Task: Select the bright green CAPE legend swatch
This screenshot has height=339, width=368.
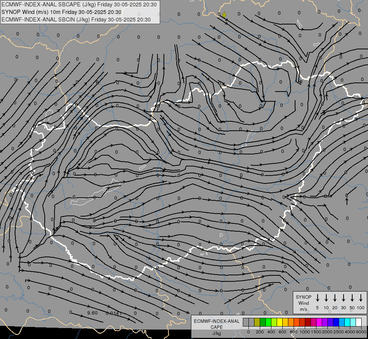Action: click(x=268, y=322)
